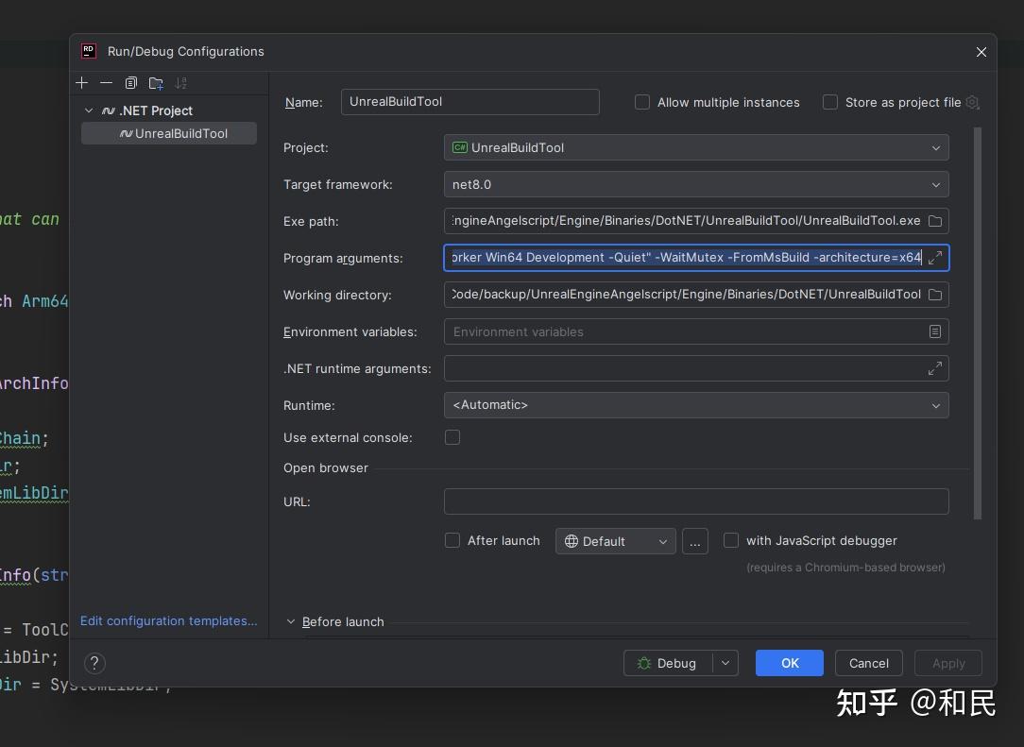Toggle Use external console checkbox
The image size is (1024, 747).
(x=452, y=437)
